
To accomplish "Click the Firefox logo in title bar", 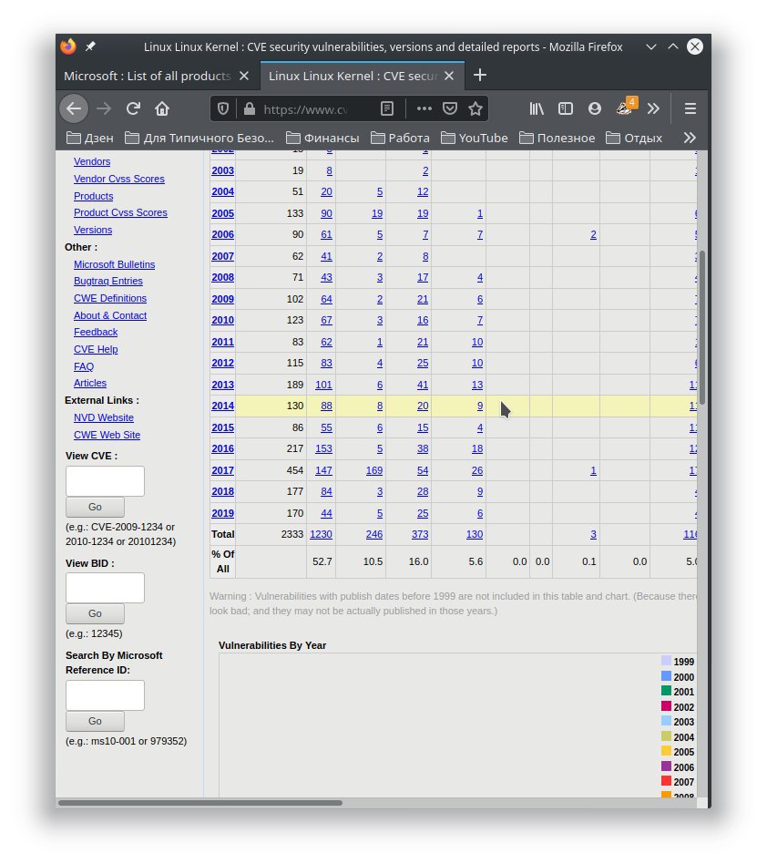I will coord(68,46).
